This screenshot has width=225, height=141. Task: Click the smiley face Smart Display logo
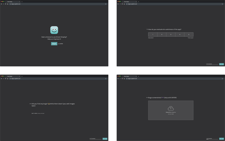(x=54, y=30)
